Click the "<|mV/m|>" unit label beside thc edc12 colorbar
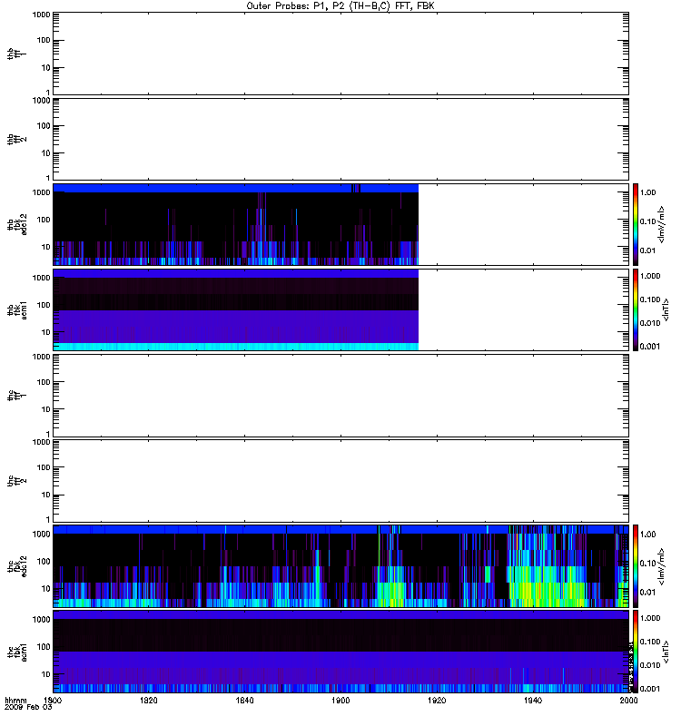Screen dimensions: 681x726 click(662, 566)
